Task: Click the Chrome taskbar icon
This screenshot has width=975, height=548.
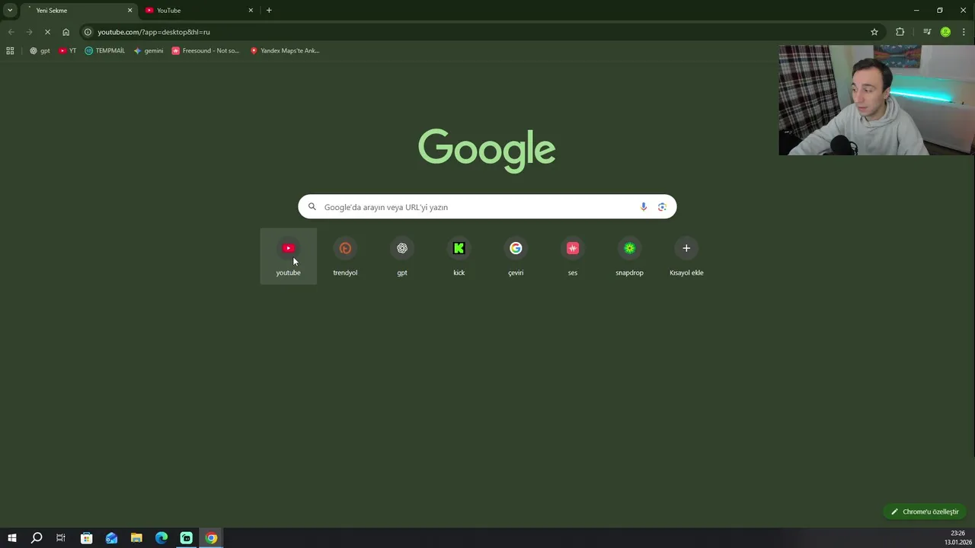Action: pyautogui.click(x=211, y=538)
